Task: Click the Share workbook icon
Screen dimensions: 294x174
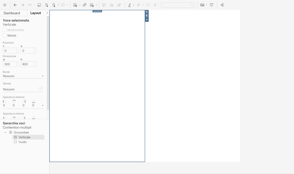Action: pos(222,5)
